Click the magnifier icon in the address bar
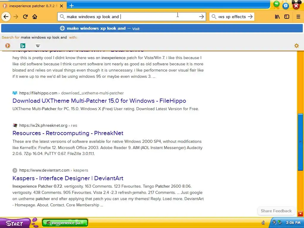The height and width of the screenshot is (228, 304). click(62, 17)
